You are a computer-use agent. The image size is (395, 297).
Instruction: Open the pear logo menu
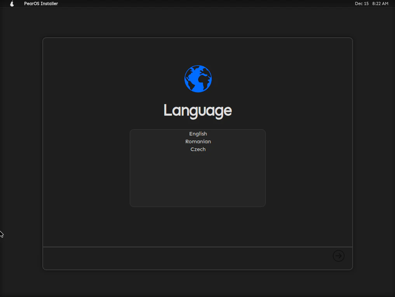pos(12,3)
